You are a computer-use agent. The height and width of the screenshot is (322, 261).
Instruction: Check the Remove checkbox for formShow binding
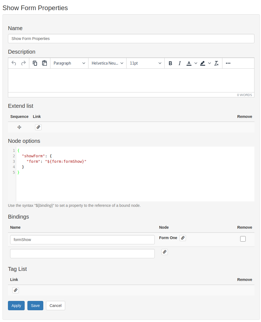[x=243, y=239]
